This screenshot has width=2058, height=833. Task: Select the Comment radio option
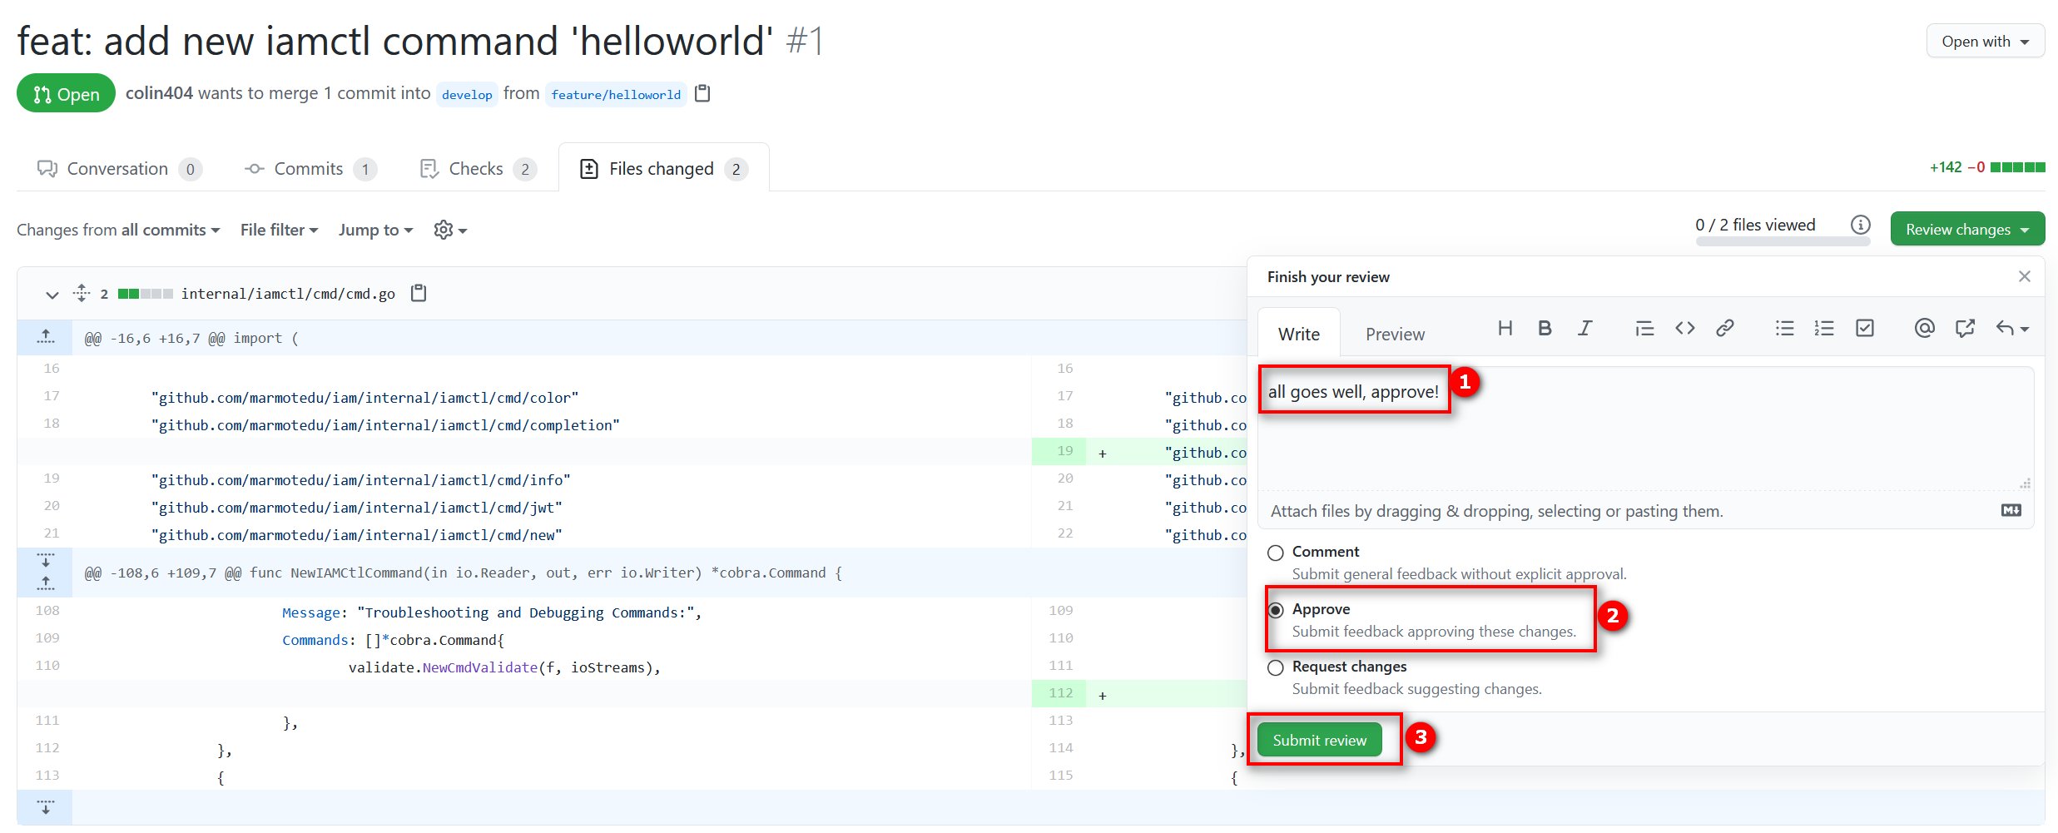coord(1275,553)
